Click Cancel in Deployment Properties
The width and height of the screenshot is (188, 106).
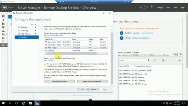pyautogui.click(x=94, y=90)
